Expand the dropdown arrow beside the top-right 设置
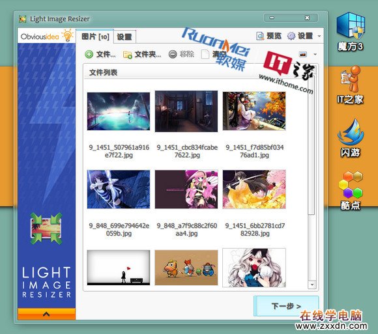The image size is (378, 334). (x=319, y=36)
